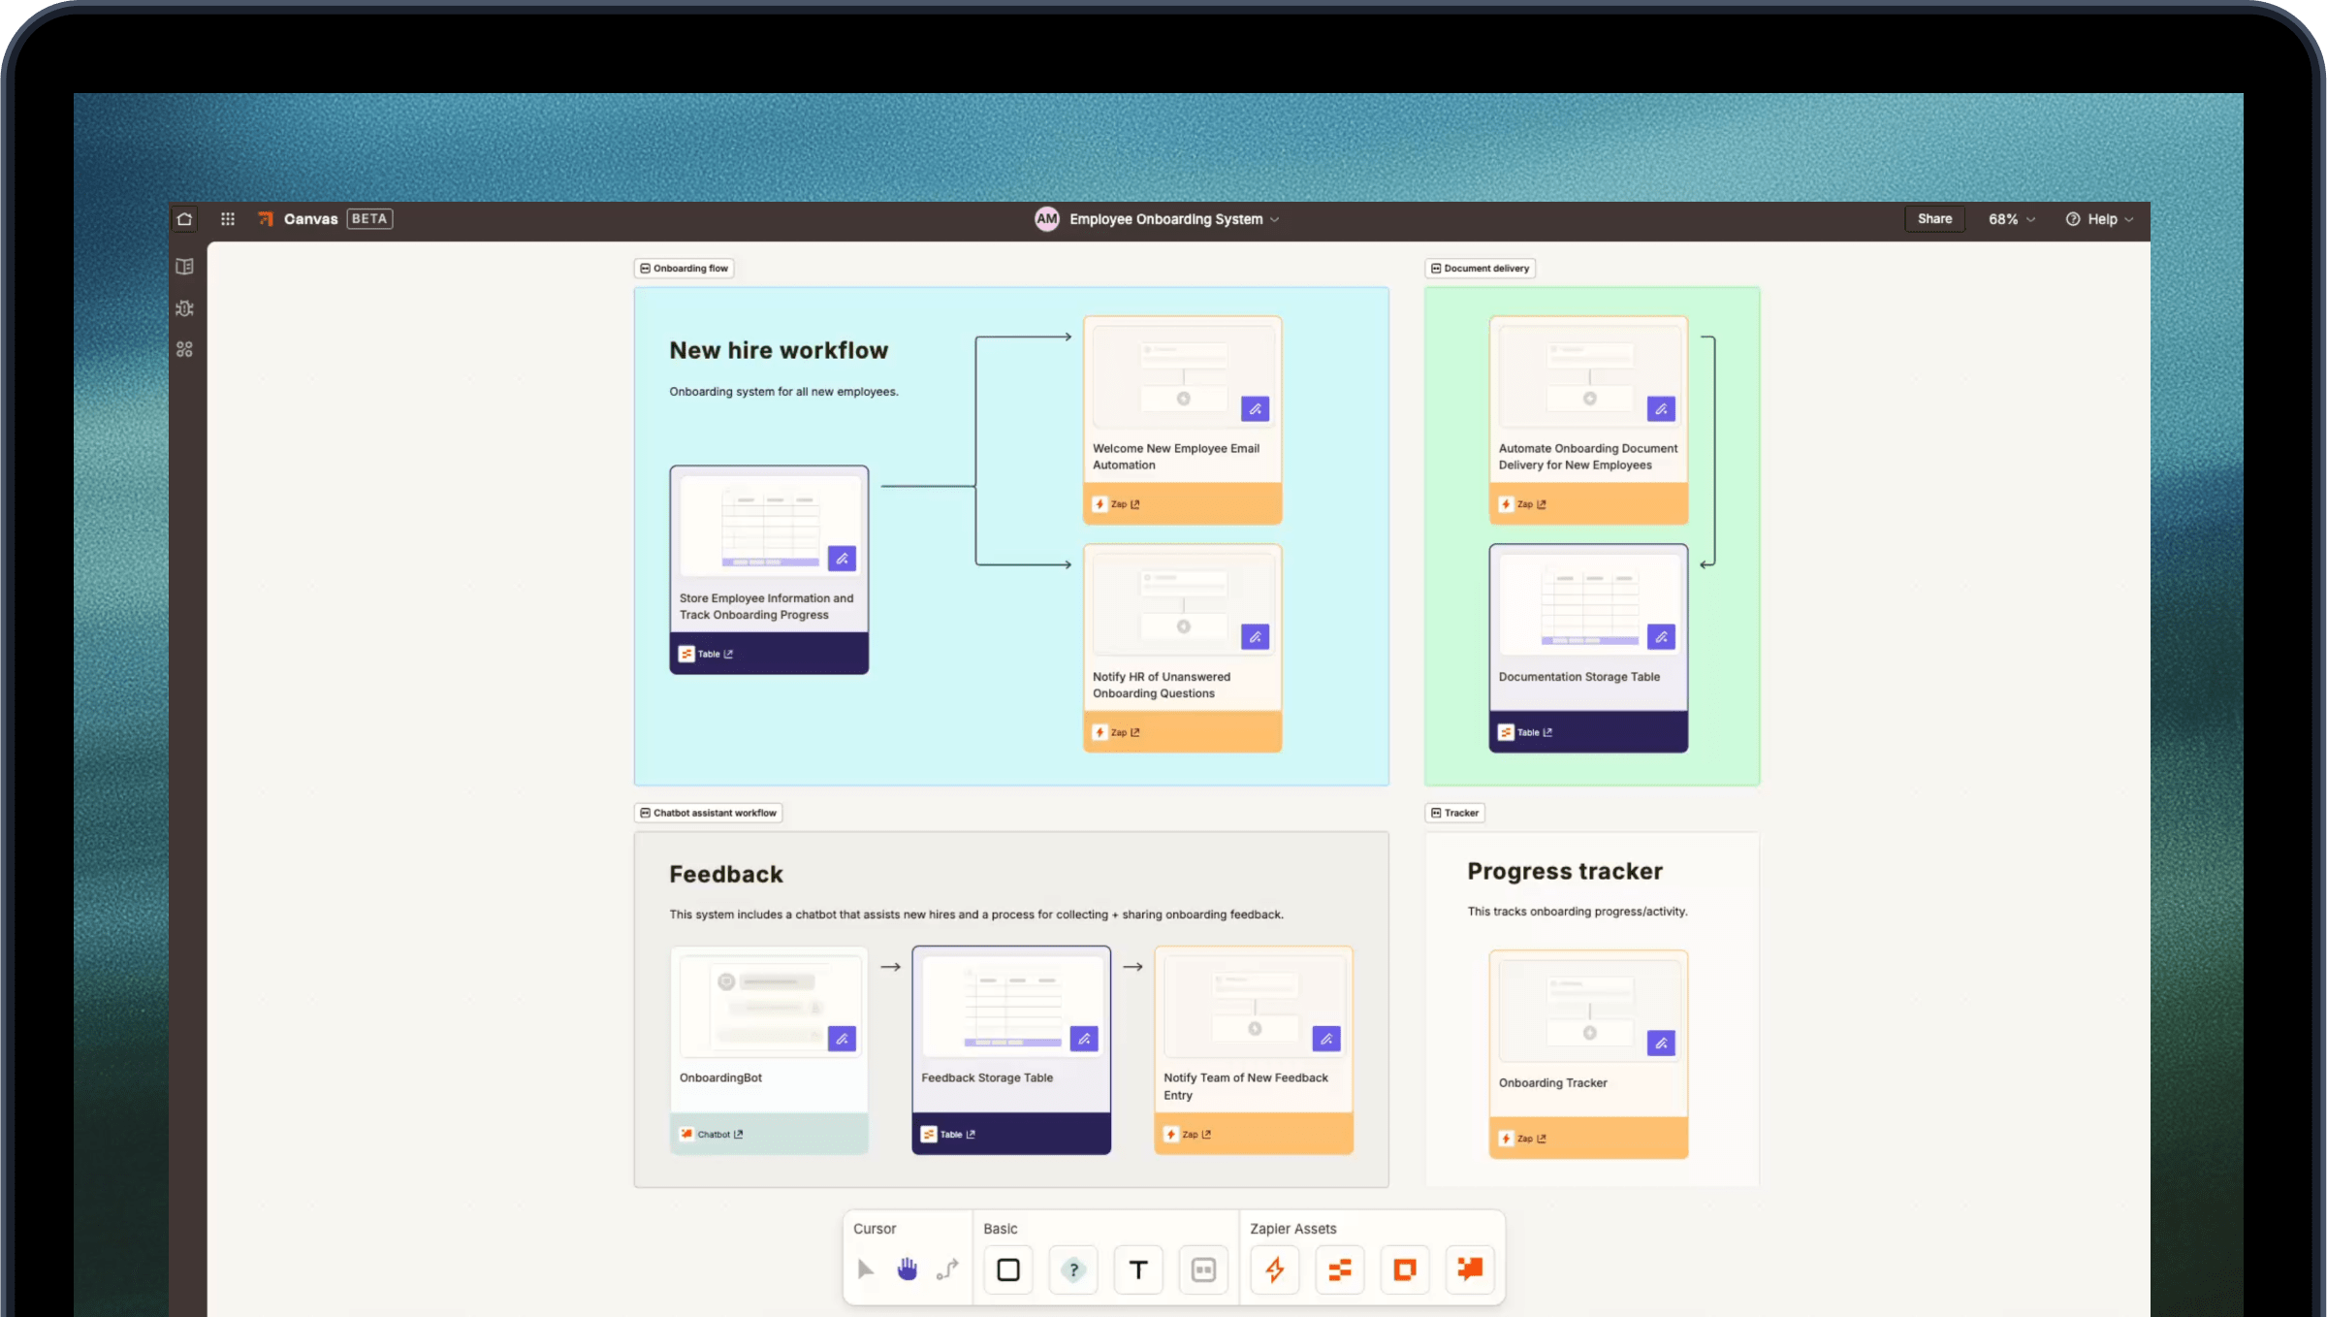This screenshot has height=1317, width=2327.
Task: Open the Help menu
Action: pyautogui.click(x=2100, y=218)
